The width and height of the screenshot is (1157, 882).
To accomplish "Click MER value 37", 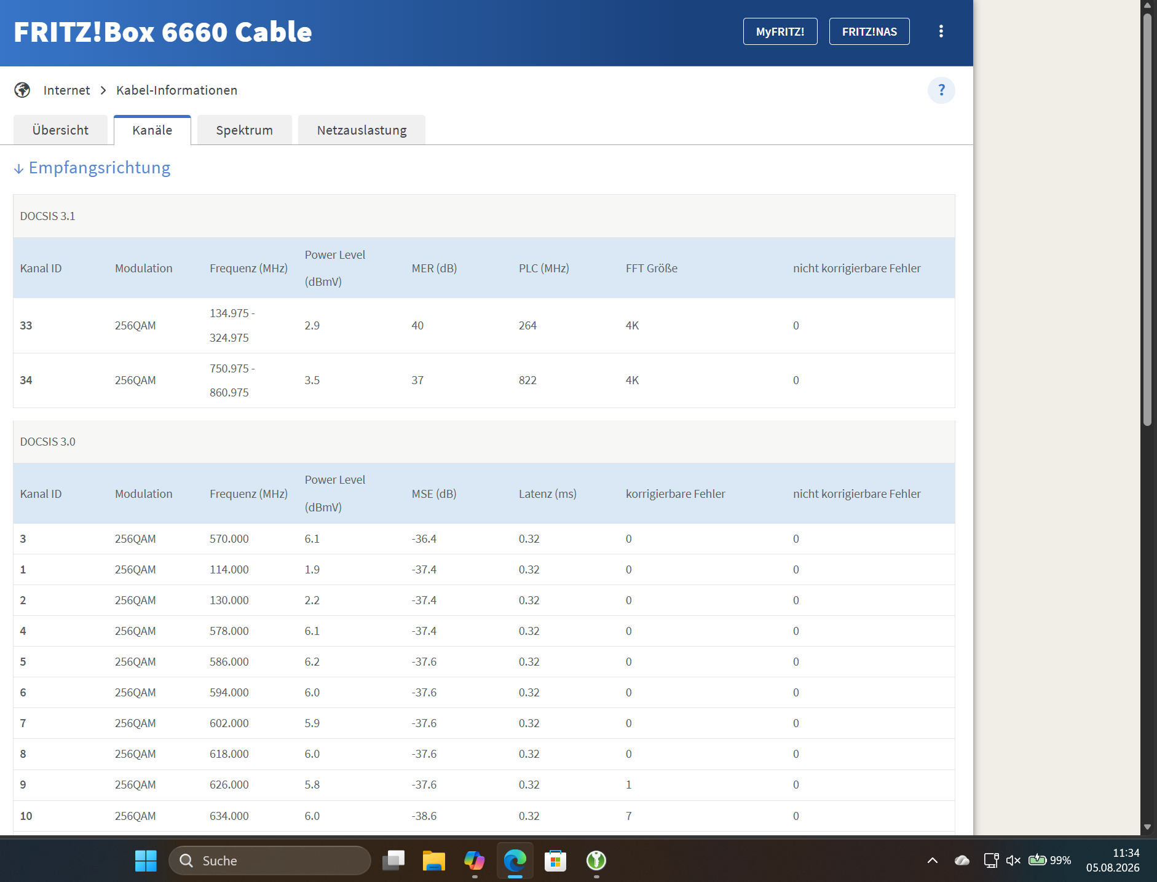I will 417,380.
